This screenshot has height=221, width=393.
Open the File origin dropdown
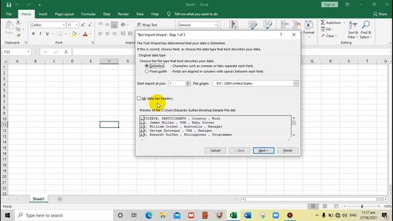click(x=296, y=83)
